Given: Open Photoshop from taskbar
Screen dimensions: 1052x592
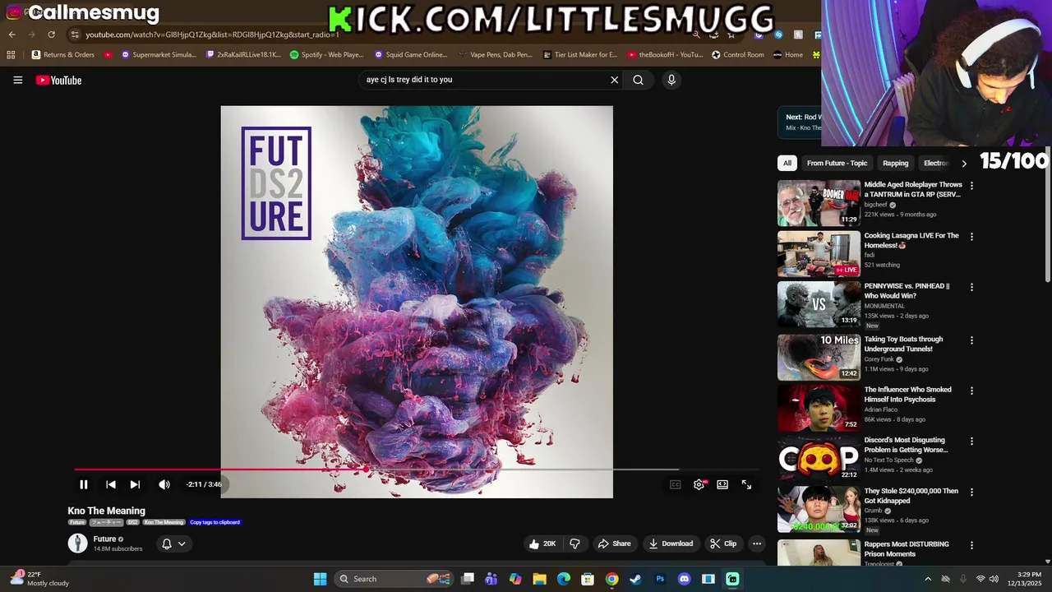Looking at the screenshot, I should click(660, 579).
